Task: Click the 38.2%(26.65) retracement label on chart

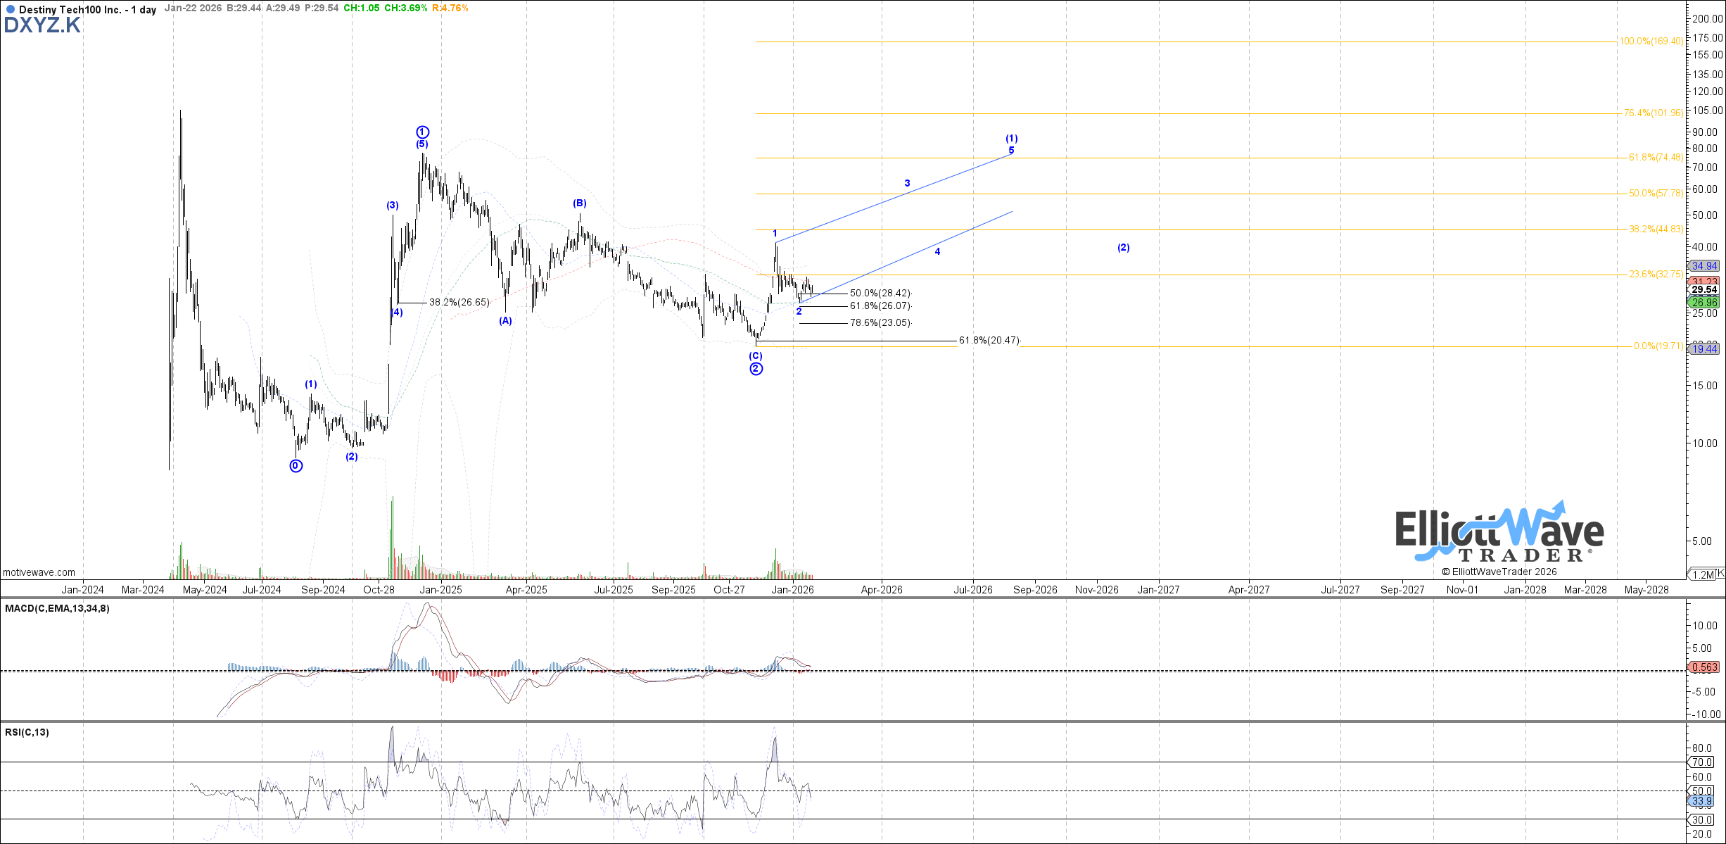Action: [x=459, y=302]
